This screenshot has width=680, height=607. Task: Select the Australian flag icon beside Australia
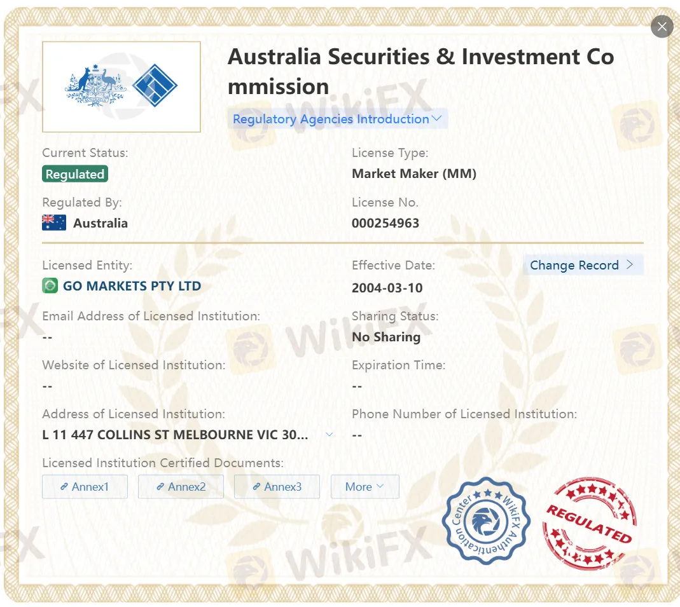[53, 222]
